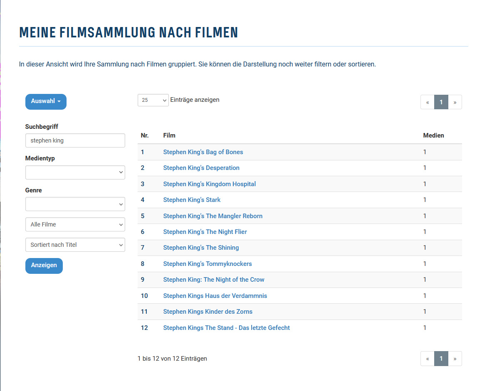The image size is (487, 391).
Task: Open Stephen King's Desperation
Action: click(201, 168)
